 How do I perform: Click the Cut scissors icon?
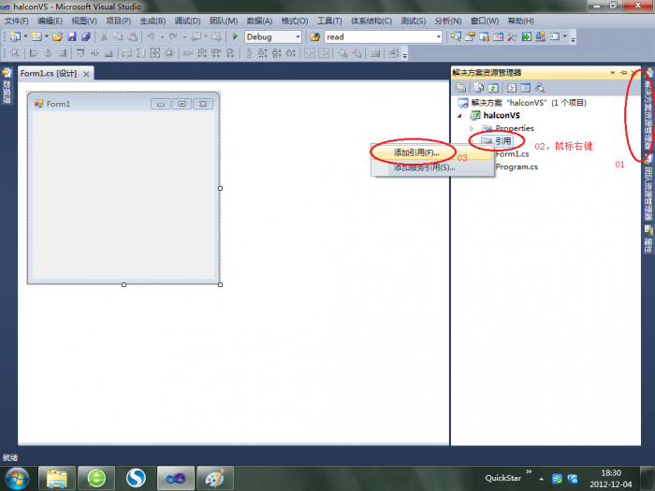click(x=104, y=36)
